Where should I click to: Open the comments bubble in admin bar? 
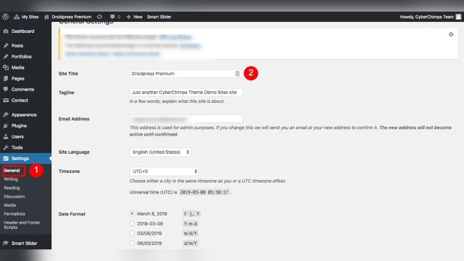(112, 17)
